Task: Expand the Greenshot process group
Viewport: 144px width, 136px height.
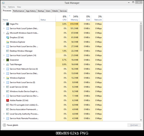Action: pyautogui.click(x=4, y=60)
